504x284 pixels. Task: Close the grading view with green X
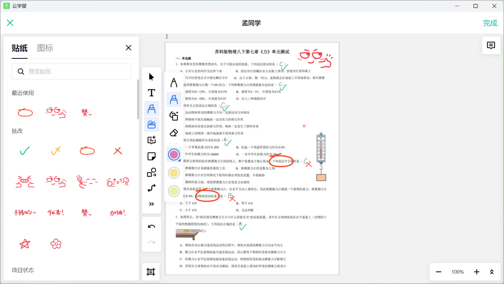pos(10,23)
